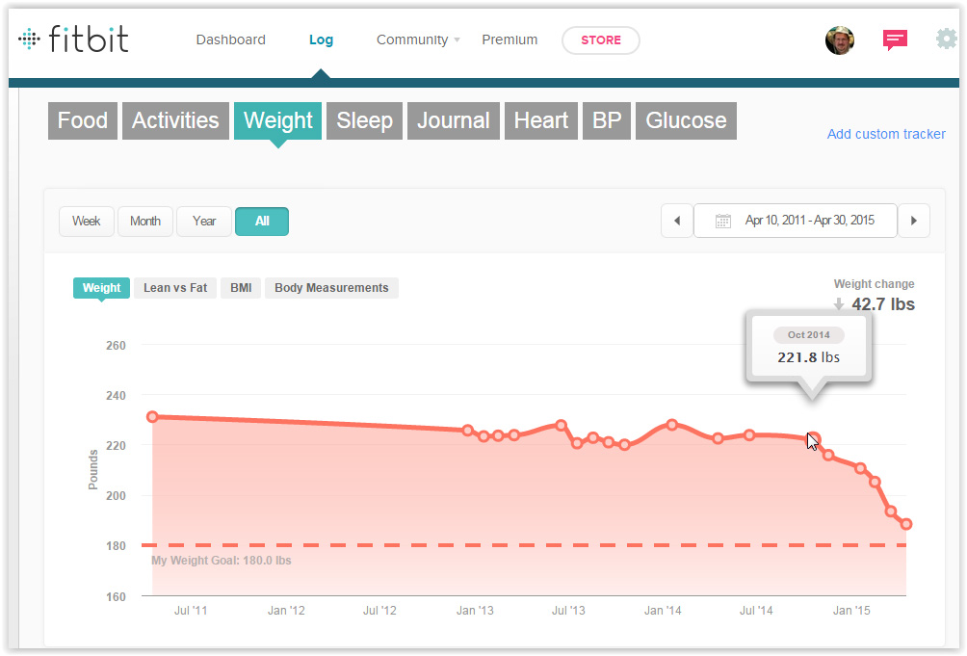Select the Month range button
This screenshot has height=656, width=967.
click(x=144, y=222)
